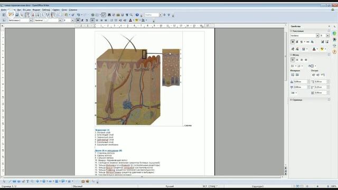Open more options for Текстовые sidebar section
Image resolution: width=338 pixels, height=190 pixels.
(329, 31)
